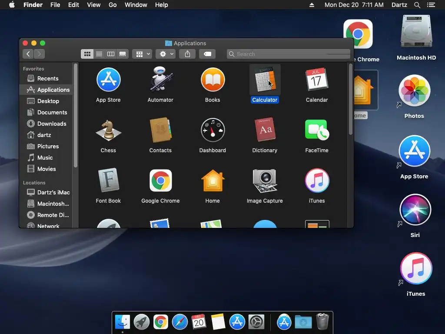The width and height of the screenshot is (445, 334).
Task: Open the Automator app icon
Action: [x=160, y=79]
